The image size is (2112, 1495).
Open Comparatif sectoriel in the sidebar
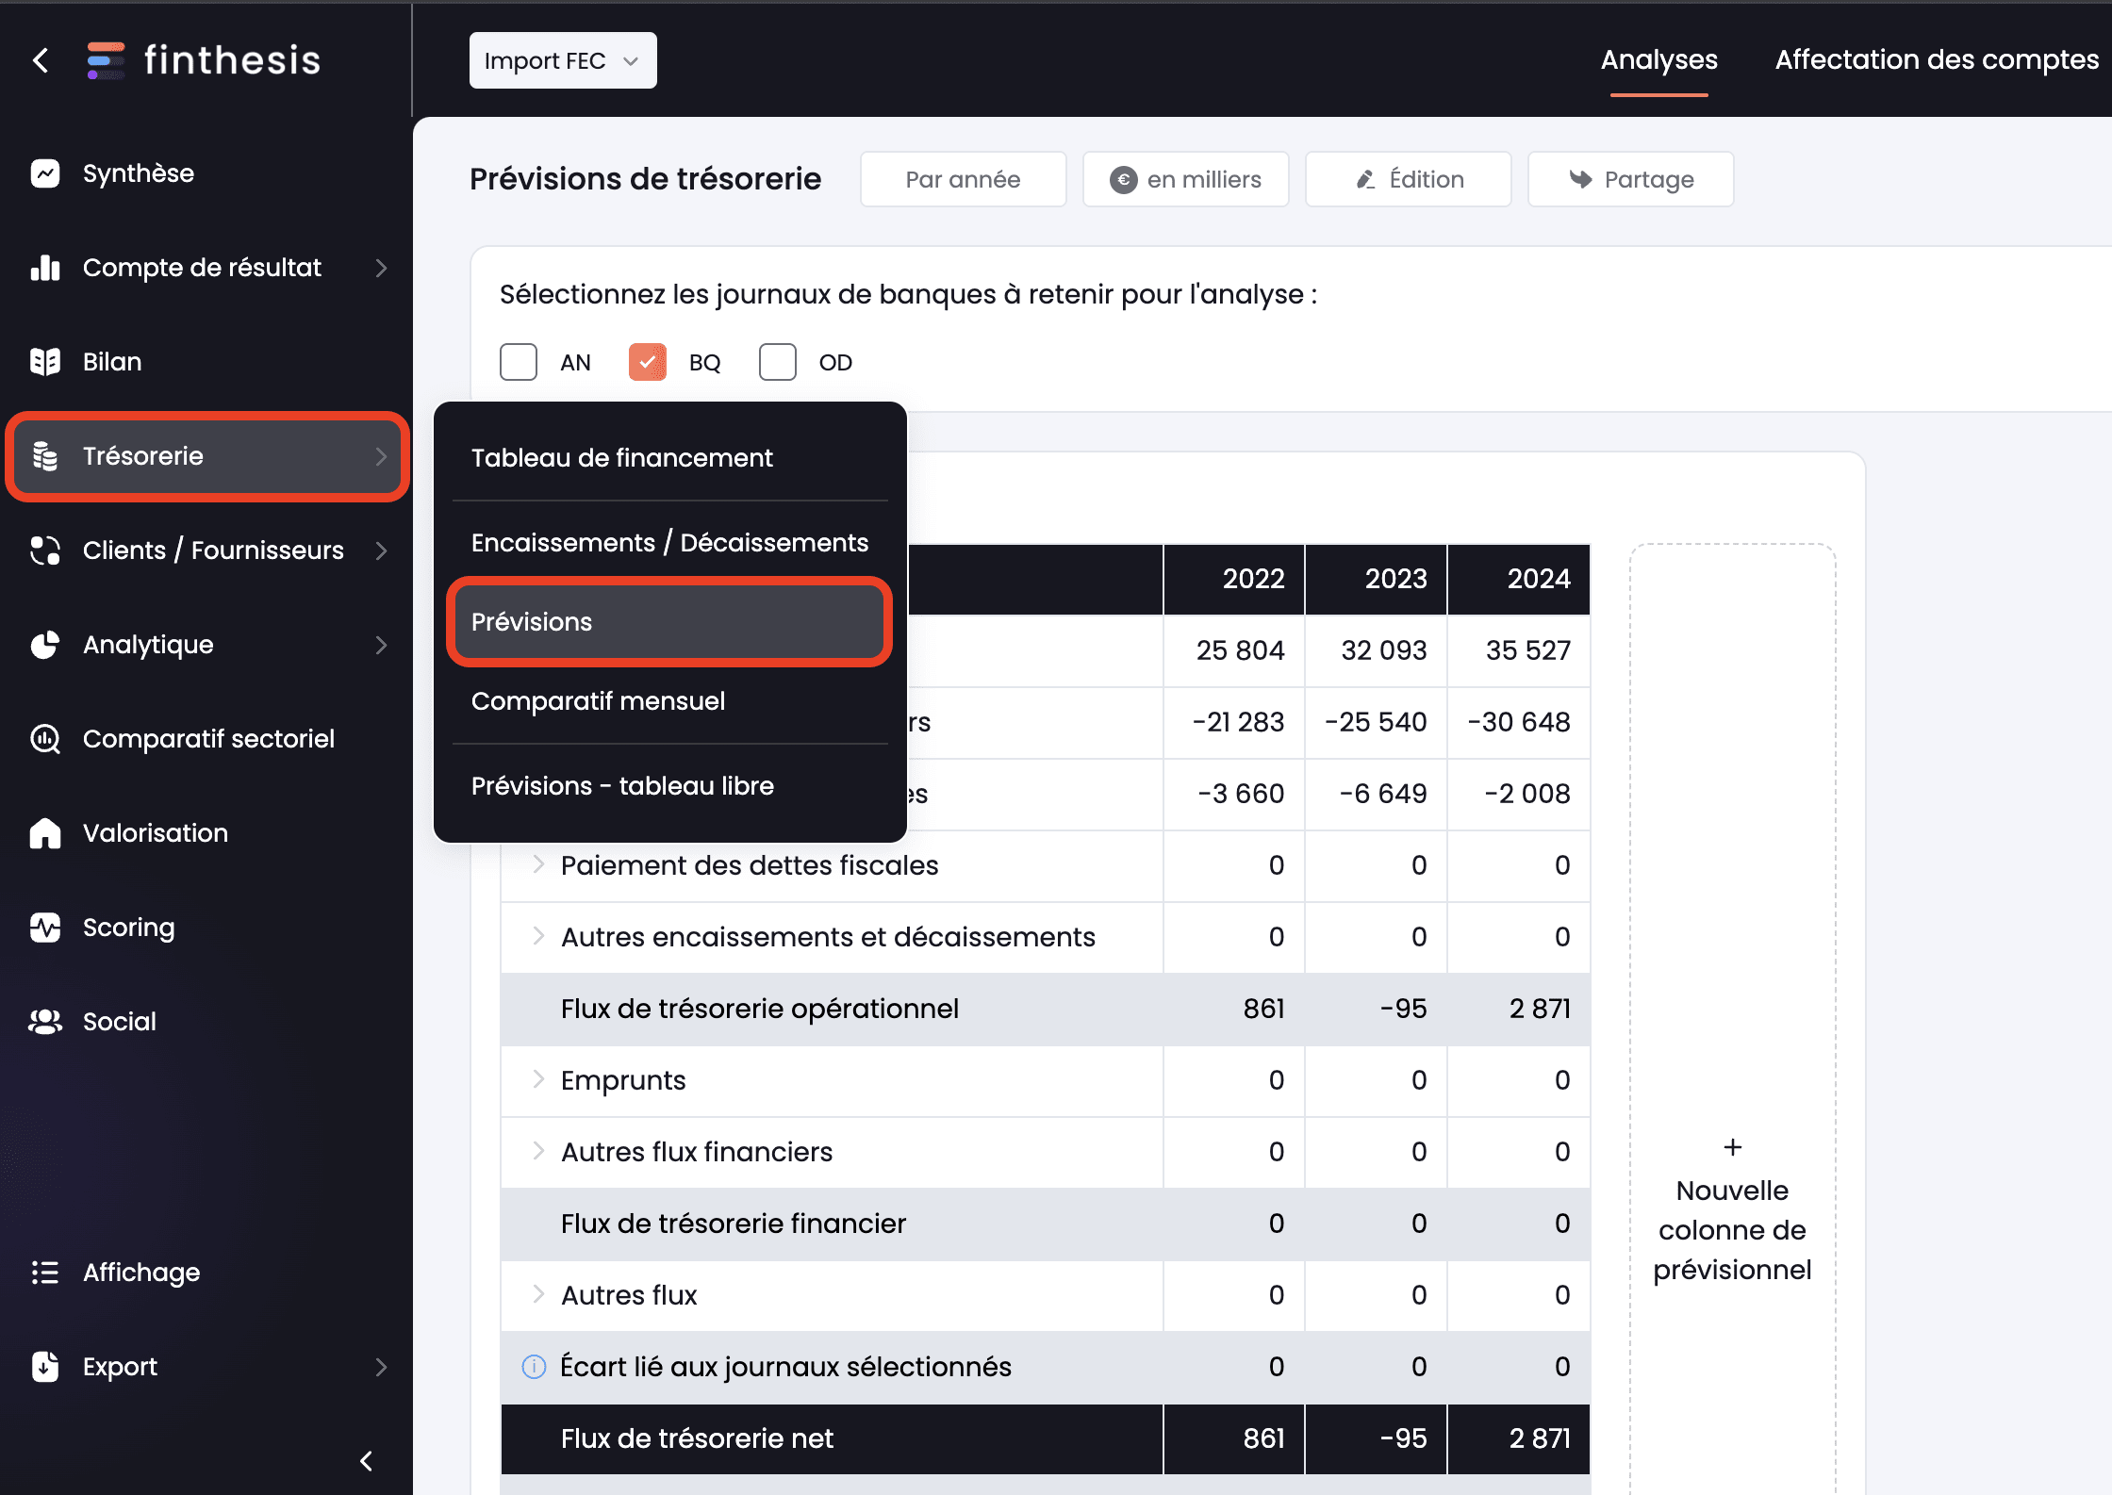tap(208, 739)
